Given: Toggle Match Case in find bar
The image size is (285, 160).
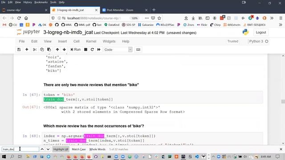Looking at the screenshot, I should [x=79, y=149].
